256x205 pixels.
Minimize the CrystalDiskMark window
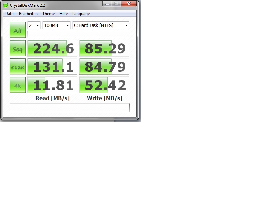(x=107, y=4)
